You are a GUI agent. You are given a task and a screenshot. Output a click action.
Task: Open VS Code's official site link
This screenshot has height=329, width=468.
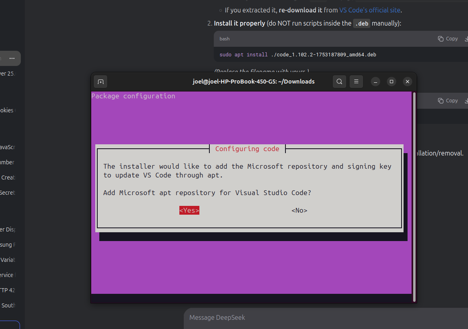pyautogui.click(x=370, y=10)
